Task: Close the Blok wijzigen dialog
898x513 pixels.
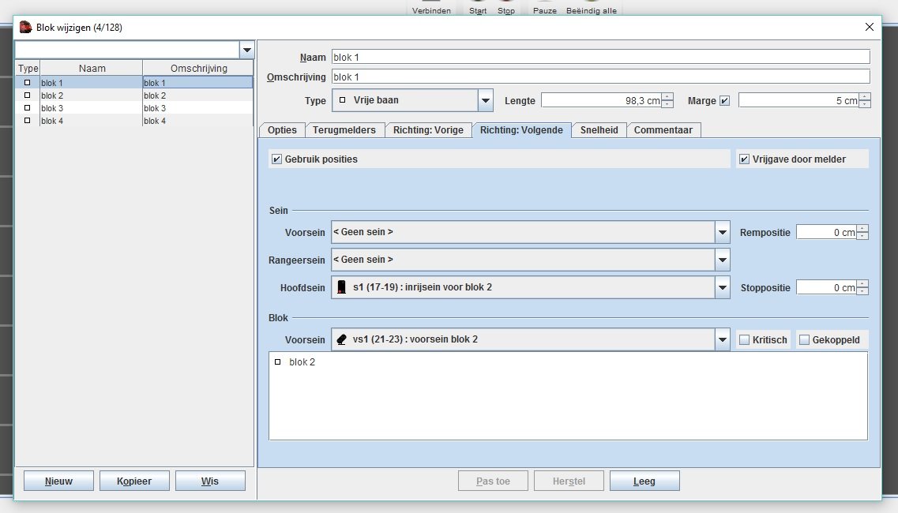Action: point(869,27)
